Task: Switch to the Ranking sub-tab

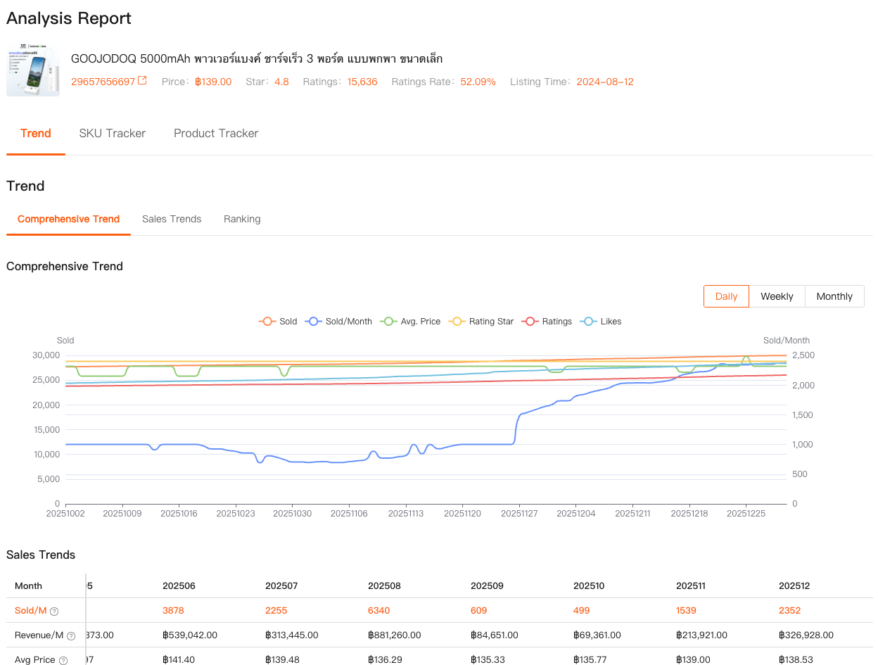Action: click(242, 219)
